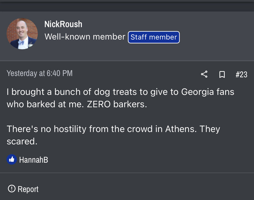Bookmark this post using the bookmark icon
The width and height of the screenshot is (254, 200).
[x=222, y=74]
